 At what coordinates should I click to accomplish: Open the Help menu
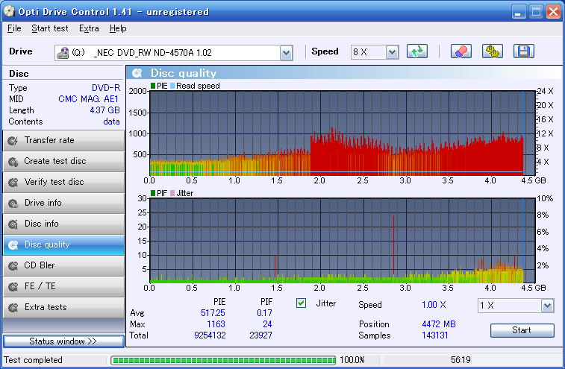118,28
